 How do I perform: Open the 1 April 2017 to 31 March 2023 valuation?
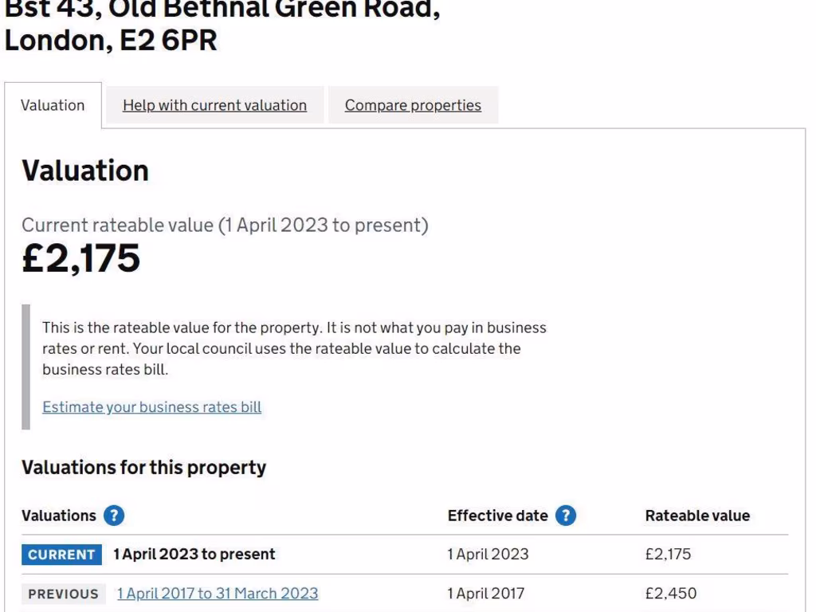218,594
